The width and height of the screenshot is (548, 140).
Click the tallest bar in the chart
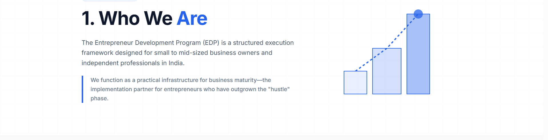[418, 57]
